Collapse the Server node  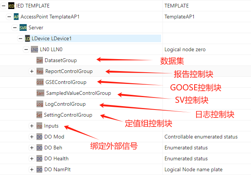(x=15, y=28)
